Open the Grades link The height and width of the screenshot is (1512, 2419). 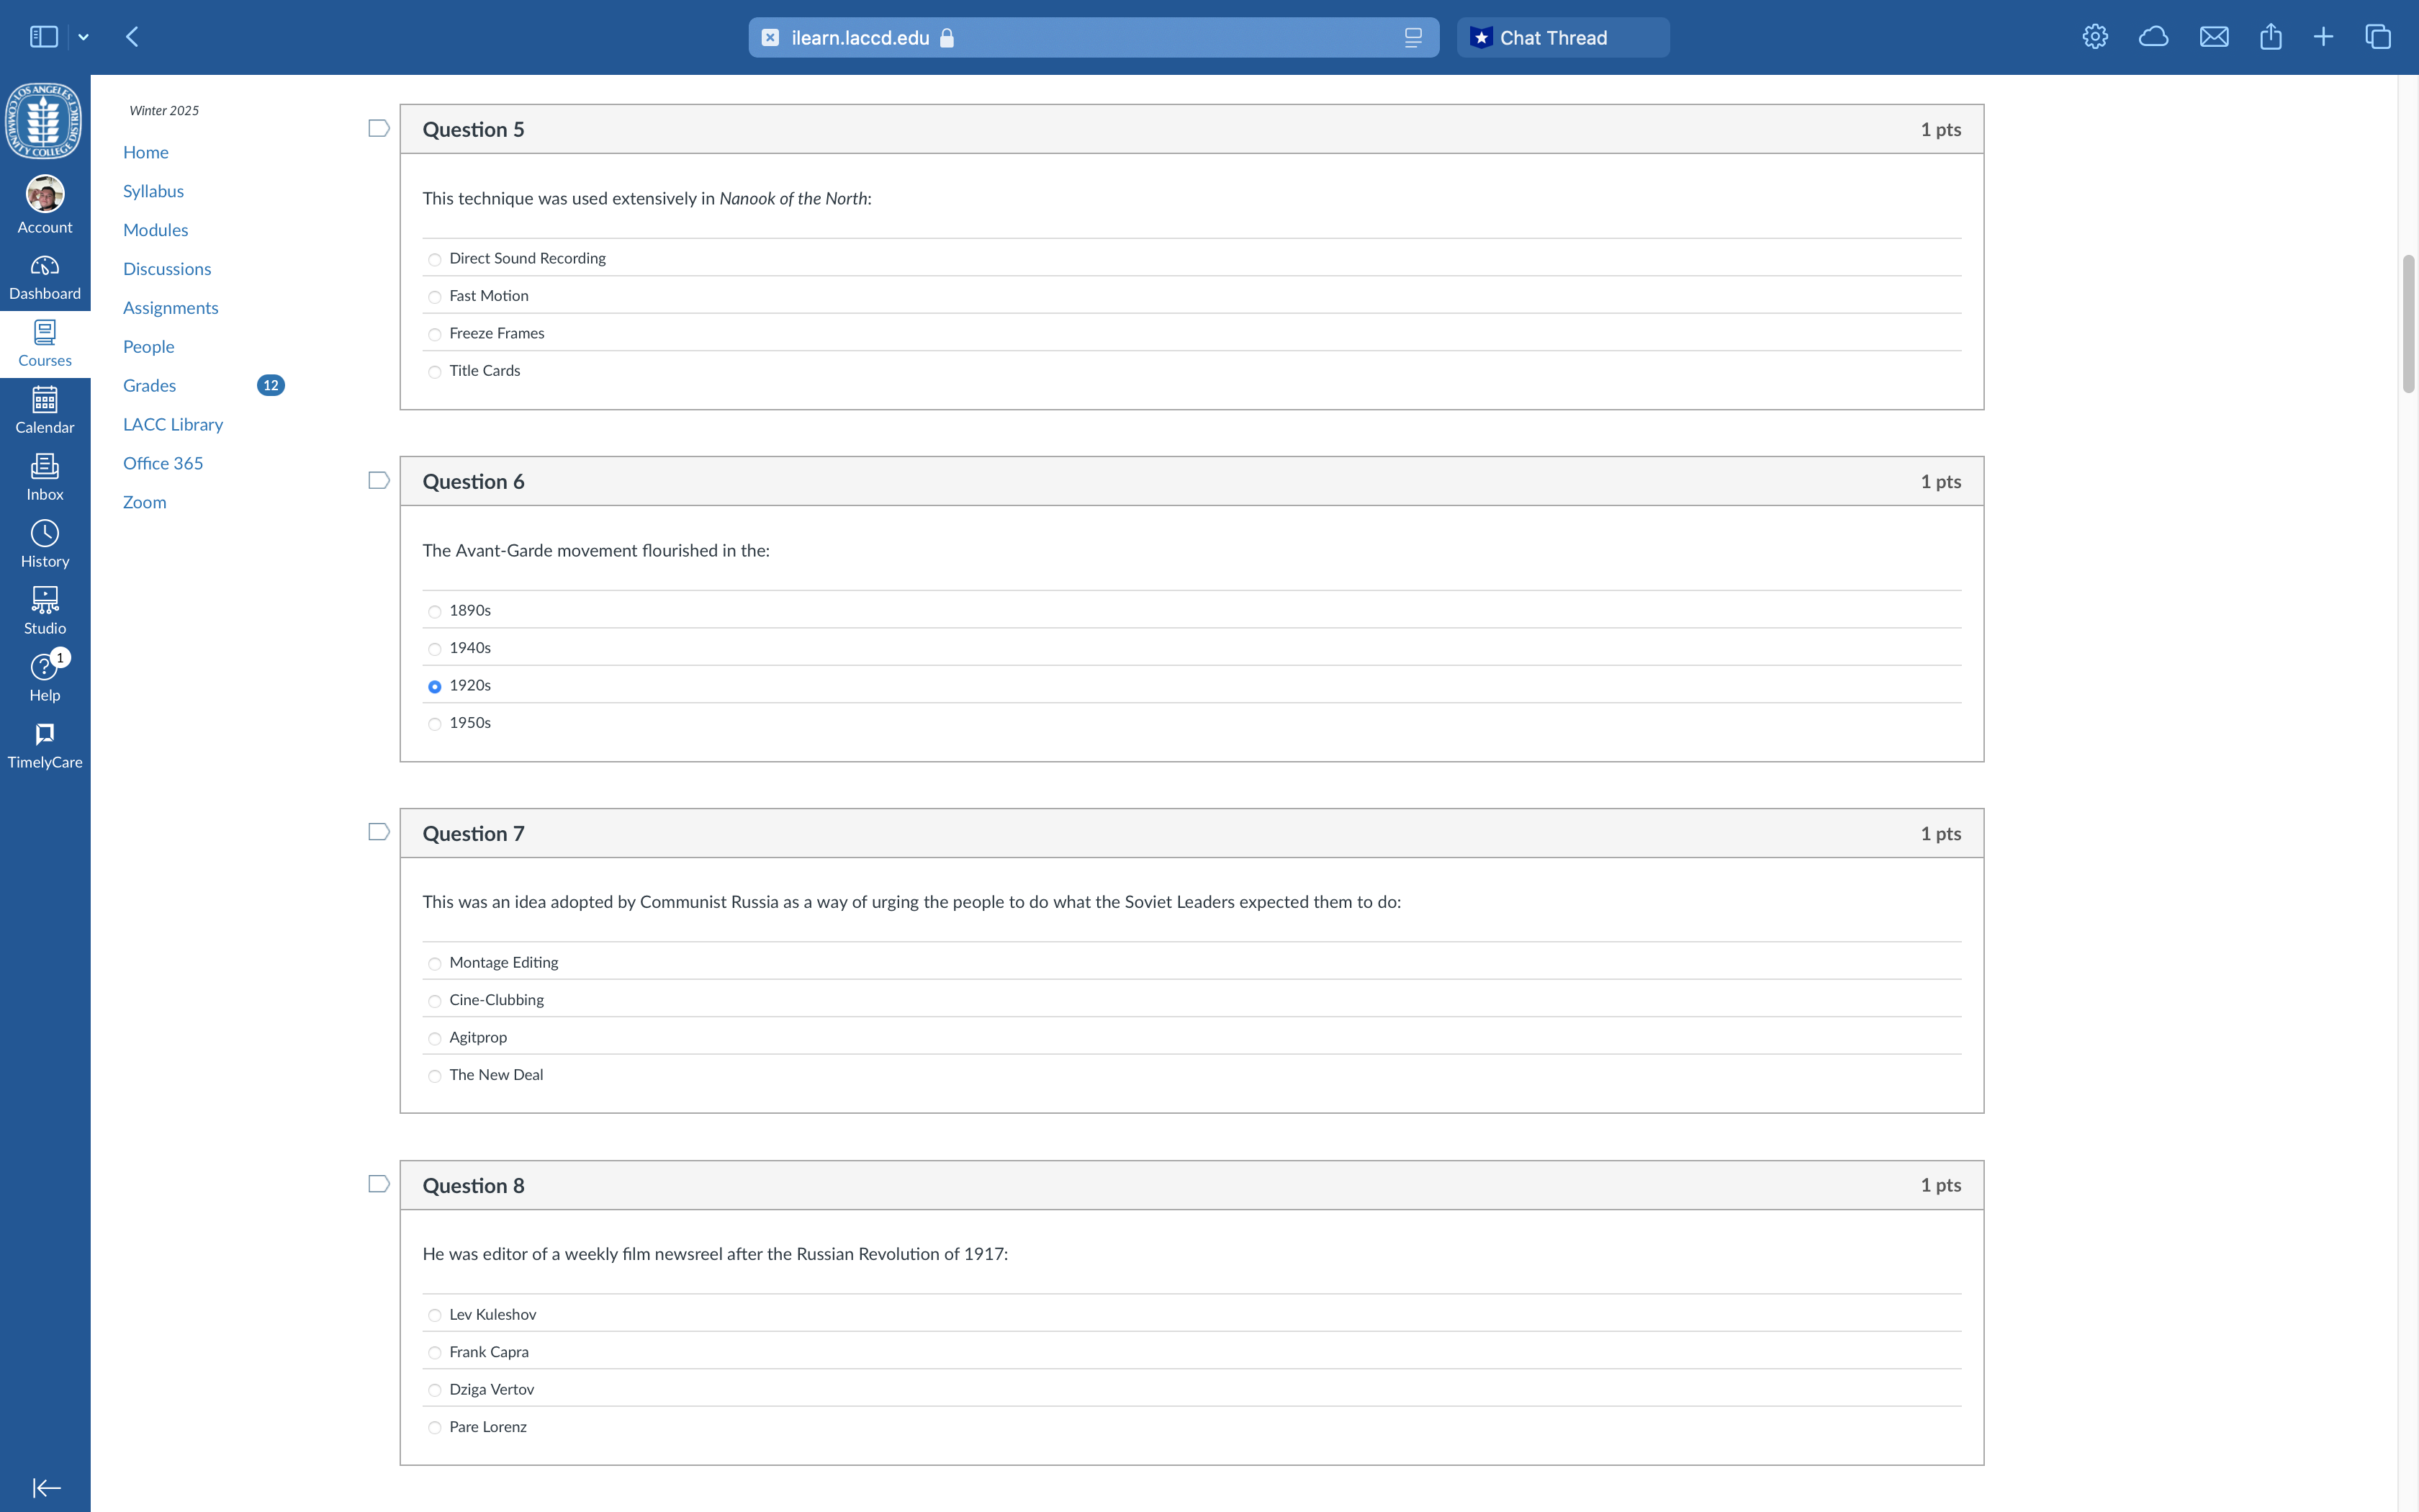click(149, 386)
